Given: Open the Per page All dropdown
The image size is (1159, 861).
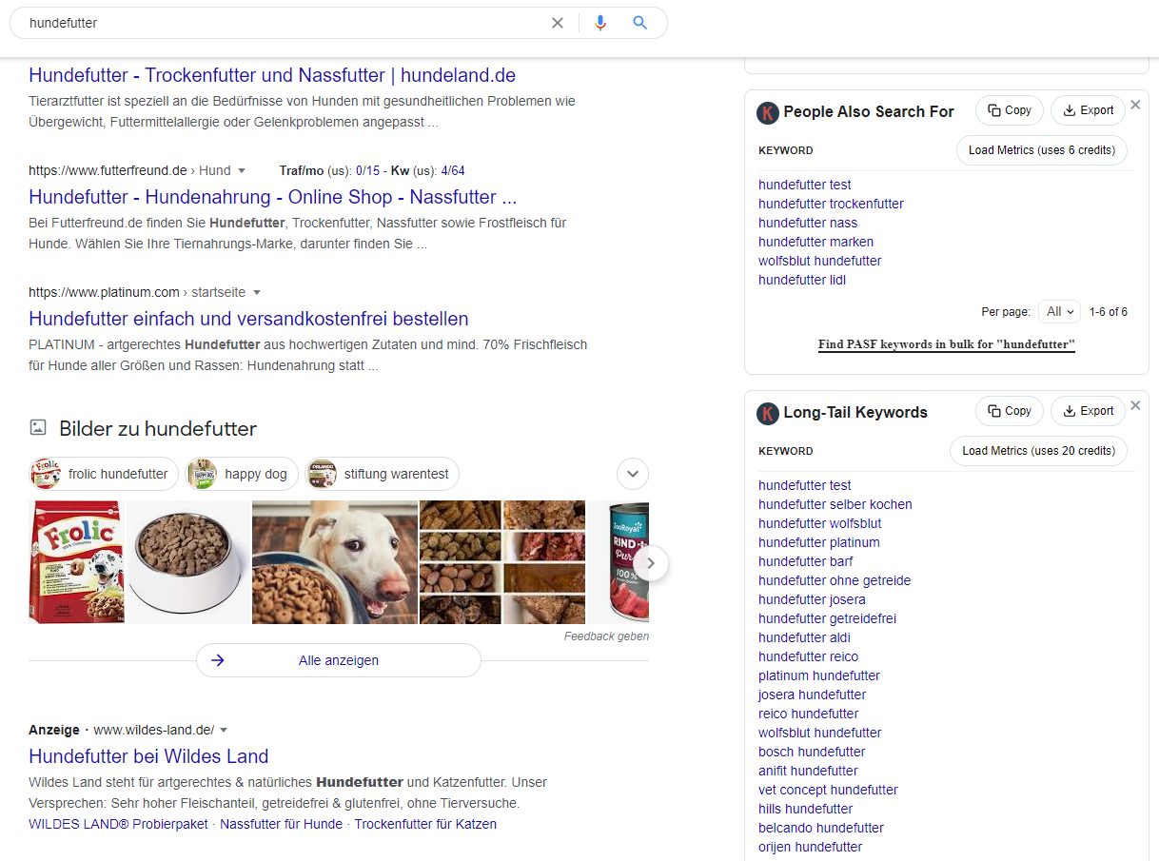Looking at the screenshot, I should (x=1060, y=311).
